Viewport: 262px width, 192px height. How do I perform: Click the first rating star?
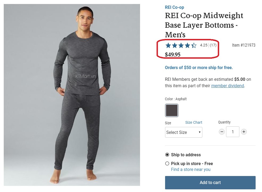tap(168, 45)
